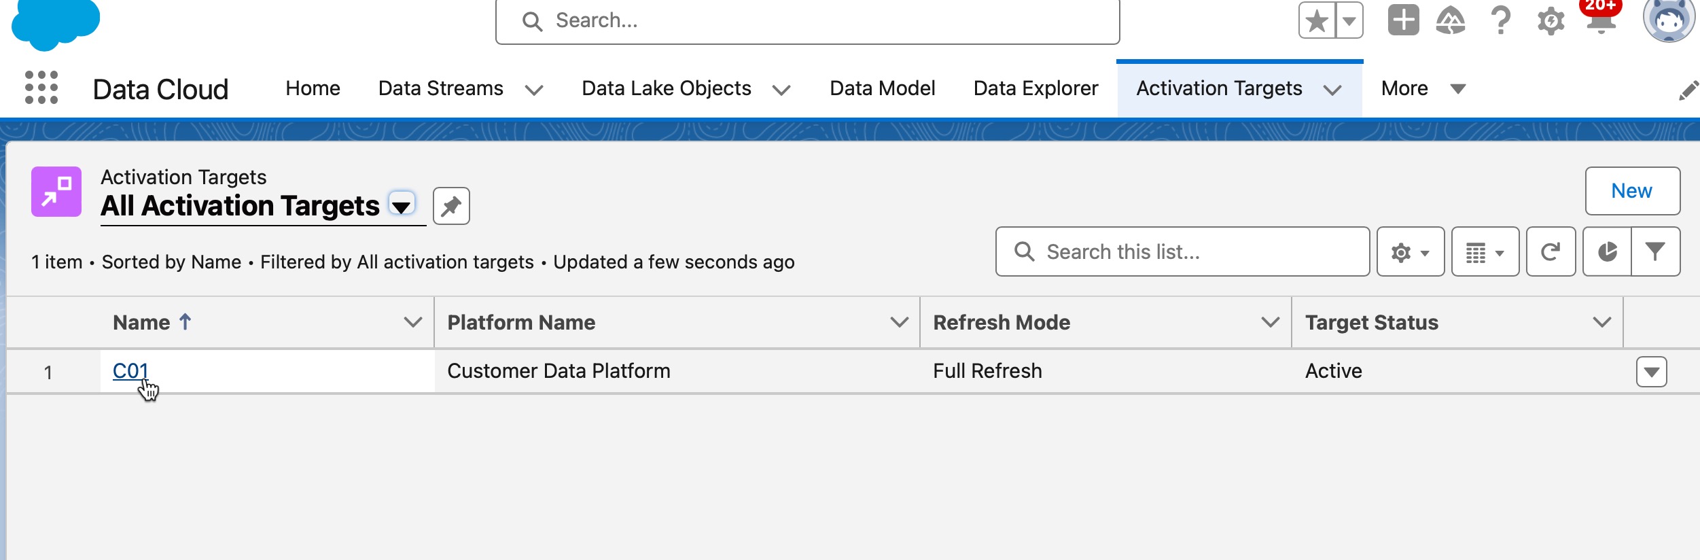1700x560 pixels.
Task: Show the charts panel
Action: tap(1607, 252)
